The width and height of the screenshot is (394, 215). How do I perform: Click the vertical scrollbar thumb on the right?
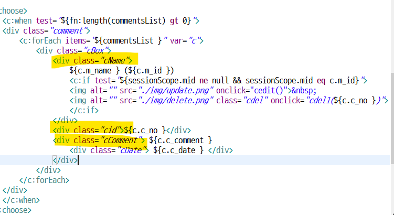[x=392, y=118]
